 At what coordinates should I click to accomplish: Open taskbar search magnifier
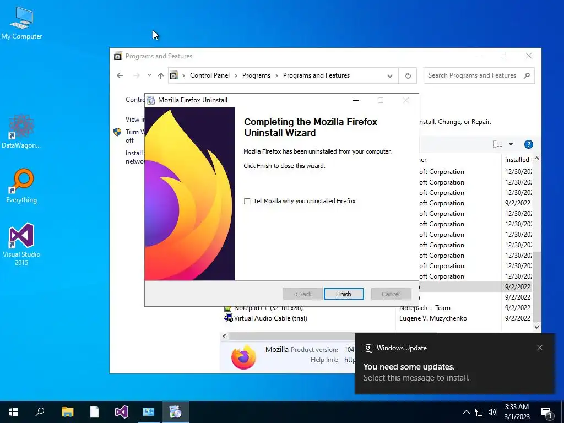[40, 412]
